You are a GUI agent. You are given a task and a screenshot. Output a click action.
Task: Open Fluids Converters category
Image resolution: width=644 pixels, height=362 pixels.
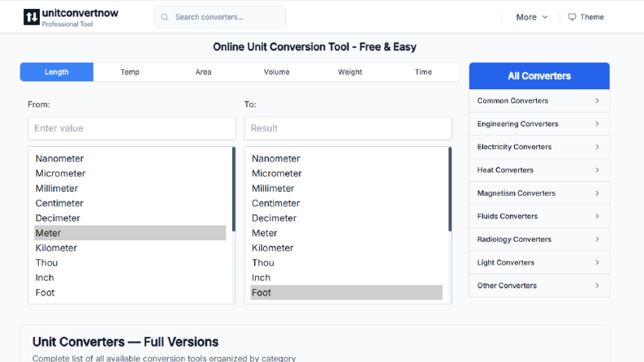[539, 216]
